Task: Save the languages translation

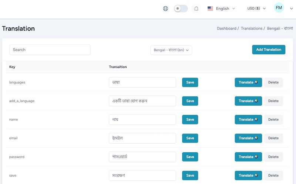Action: [190, 82]
